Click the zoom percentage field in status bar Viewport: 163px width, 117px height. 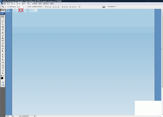8,116
